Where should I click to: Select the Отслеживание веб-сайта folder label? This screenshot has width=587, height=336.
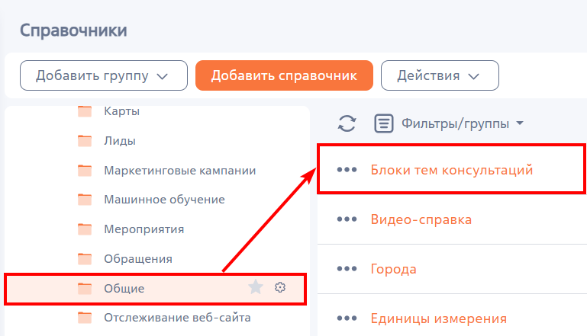(177, 318)
